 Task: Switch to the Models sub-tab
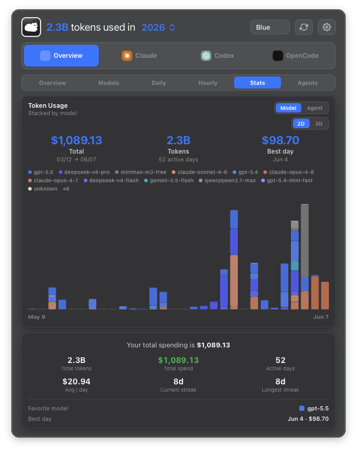point(109,83)
